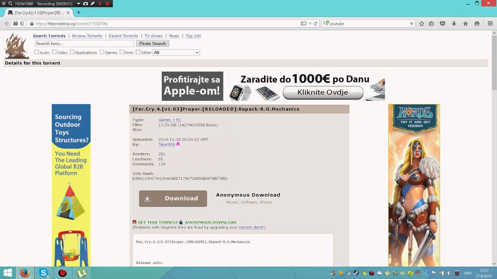Click the padlock site security icon
497x279 pixels.
point(32,24)
